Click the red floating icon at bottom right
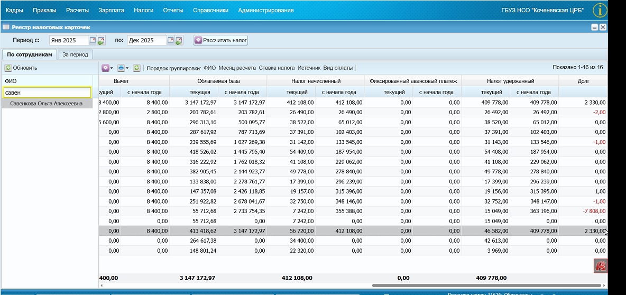 [601, 266]
